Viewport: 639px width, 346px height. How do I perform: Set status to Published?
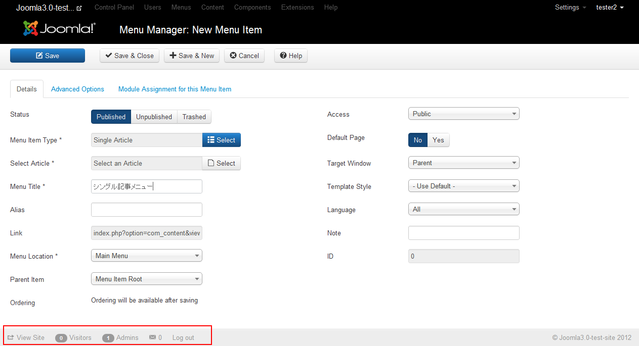(111, 117)
